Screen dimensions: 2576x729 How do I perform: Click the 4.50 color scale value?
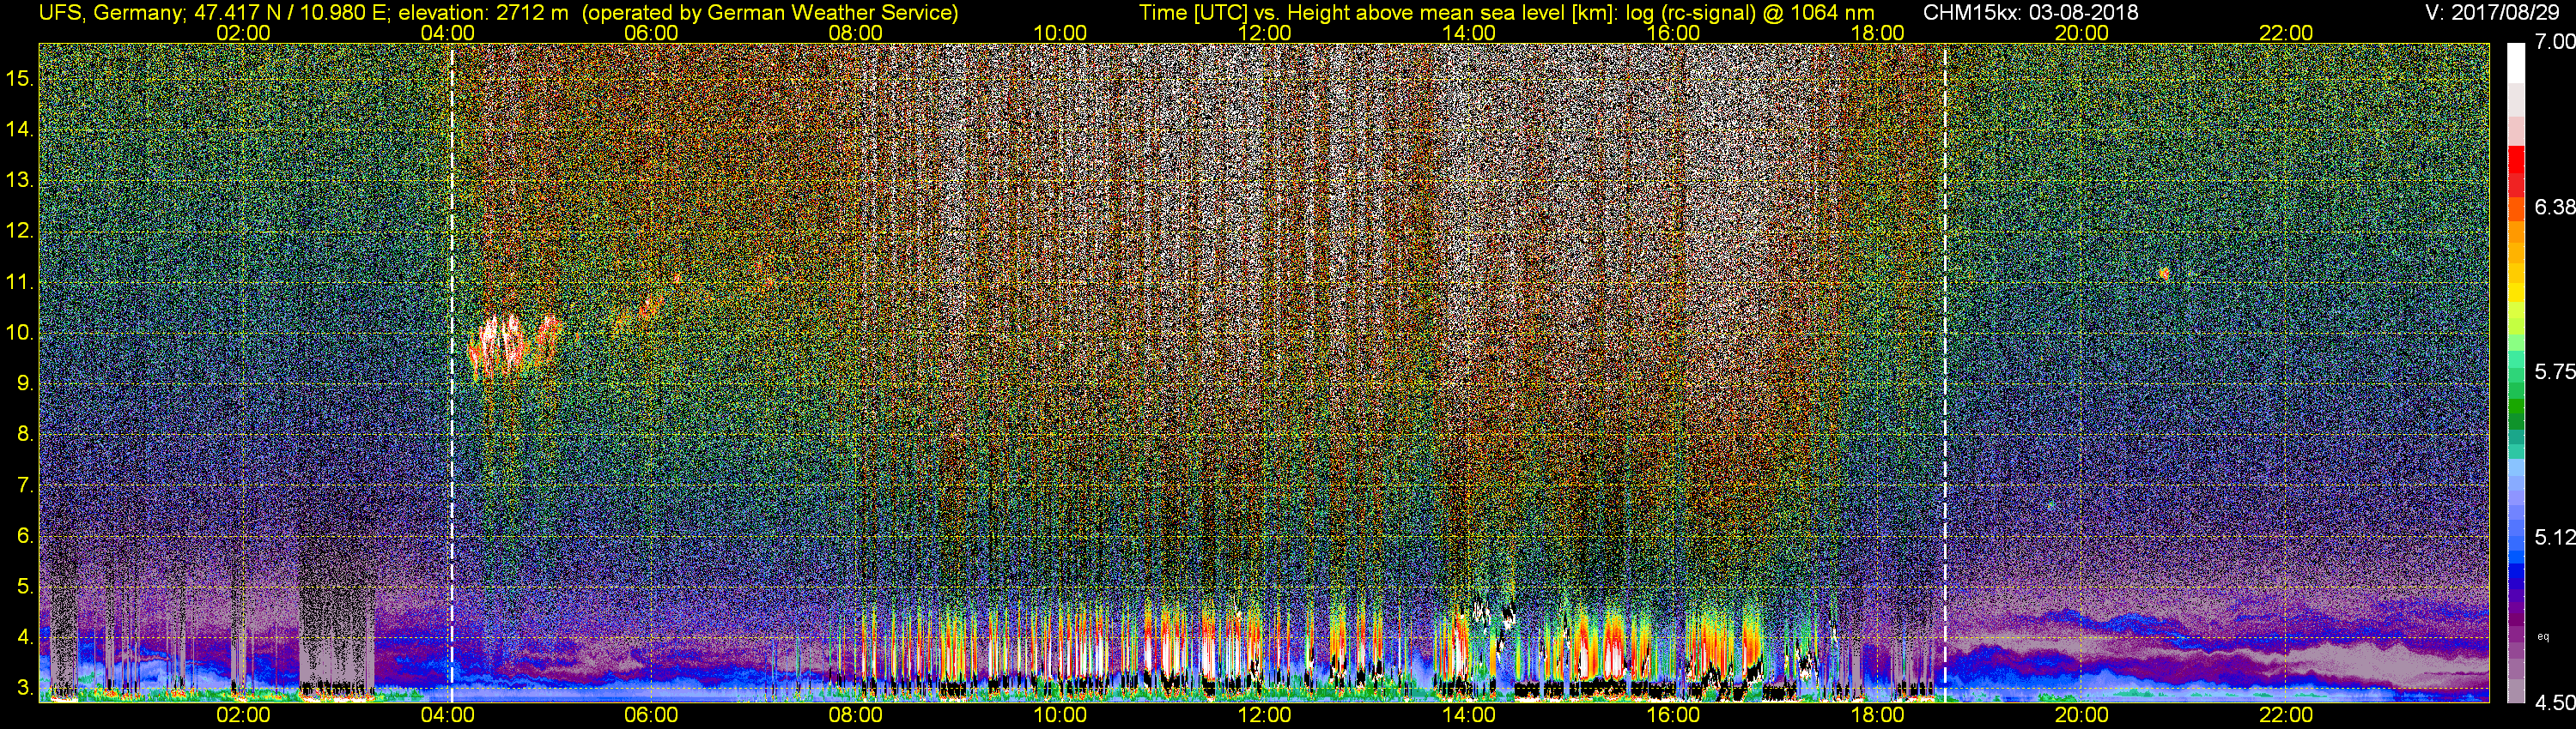click(x=2555, y=703)
